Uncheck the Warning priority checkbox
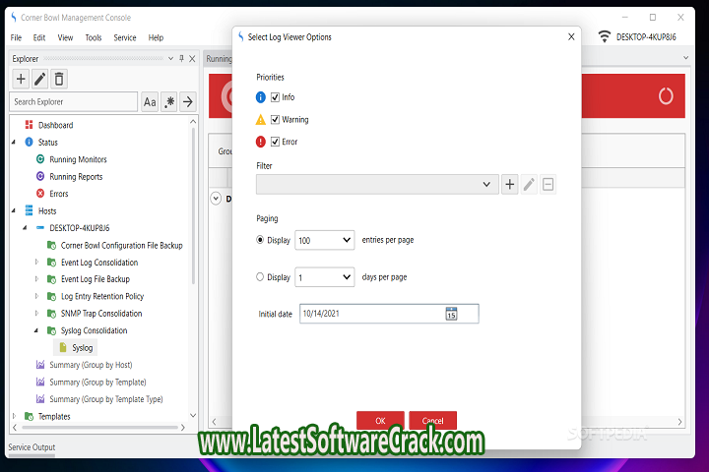709x472 pixels. pos(276,120)
